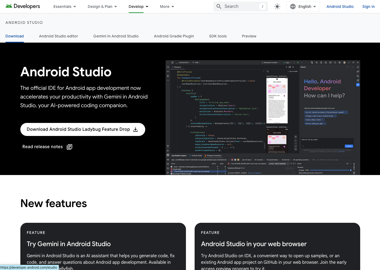This screenshot has height=270, width=380.
Task: Click Read release notes link
Action: (x=43, y=147)
